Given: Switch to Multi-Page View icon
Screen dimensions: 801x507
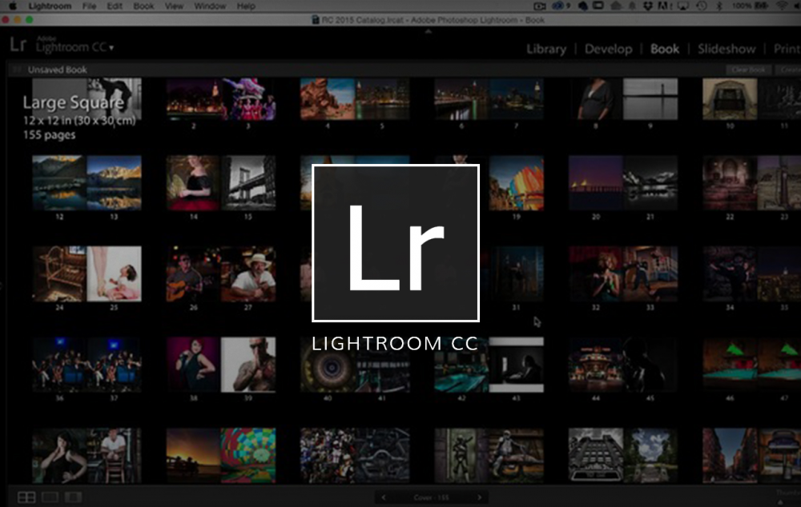Looking at the screenshot, I should pos(26,497).
